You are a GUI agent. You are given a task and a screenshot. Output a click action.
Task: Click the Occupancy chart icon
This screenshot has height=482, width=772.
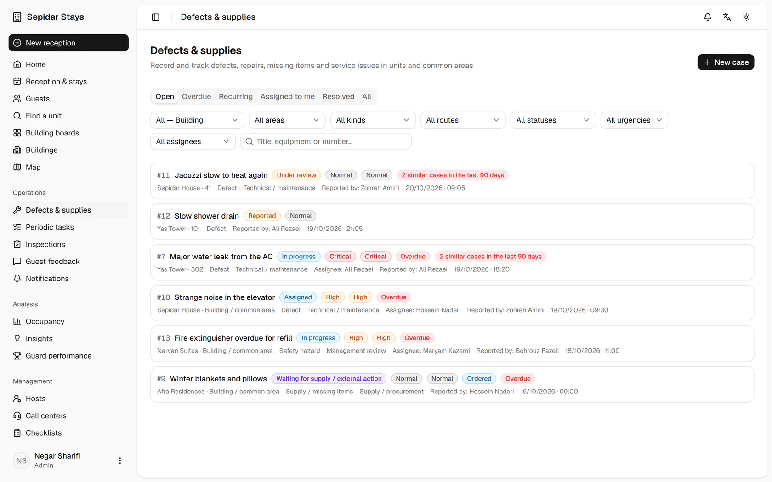pos(17,321)
